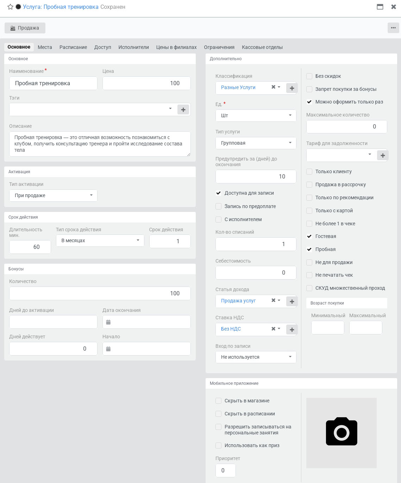This screenshot has height=483, width=401.
Task: Switch to the Расписание tab
Action: tap(73, 47)
